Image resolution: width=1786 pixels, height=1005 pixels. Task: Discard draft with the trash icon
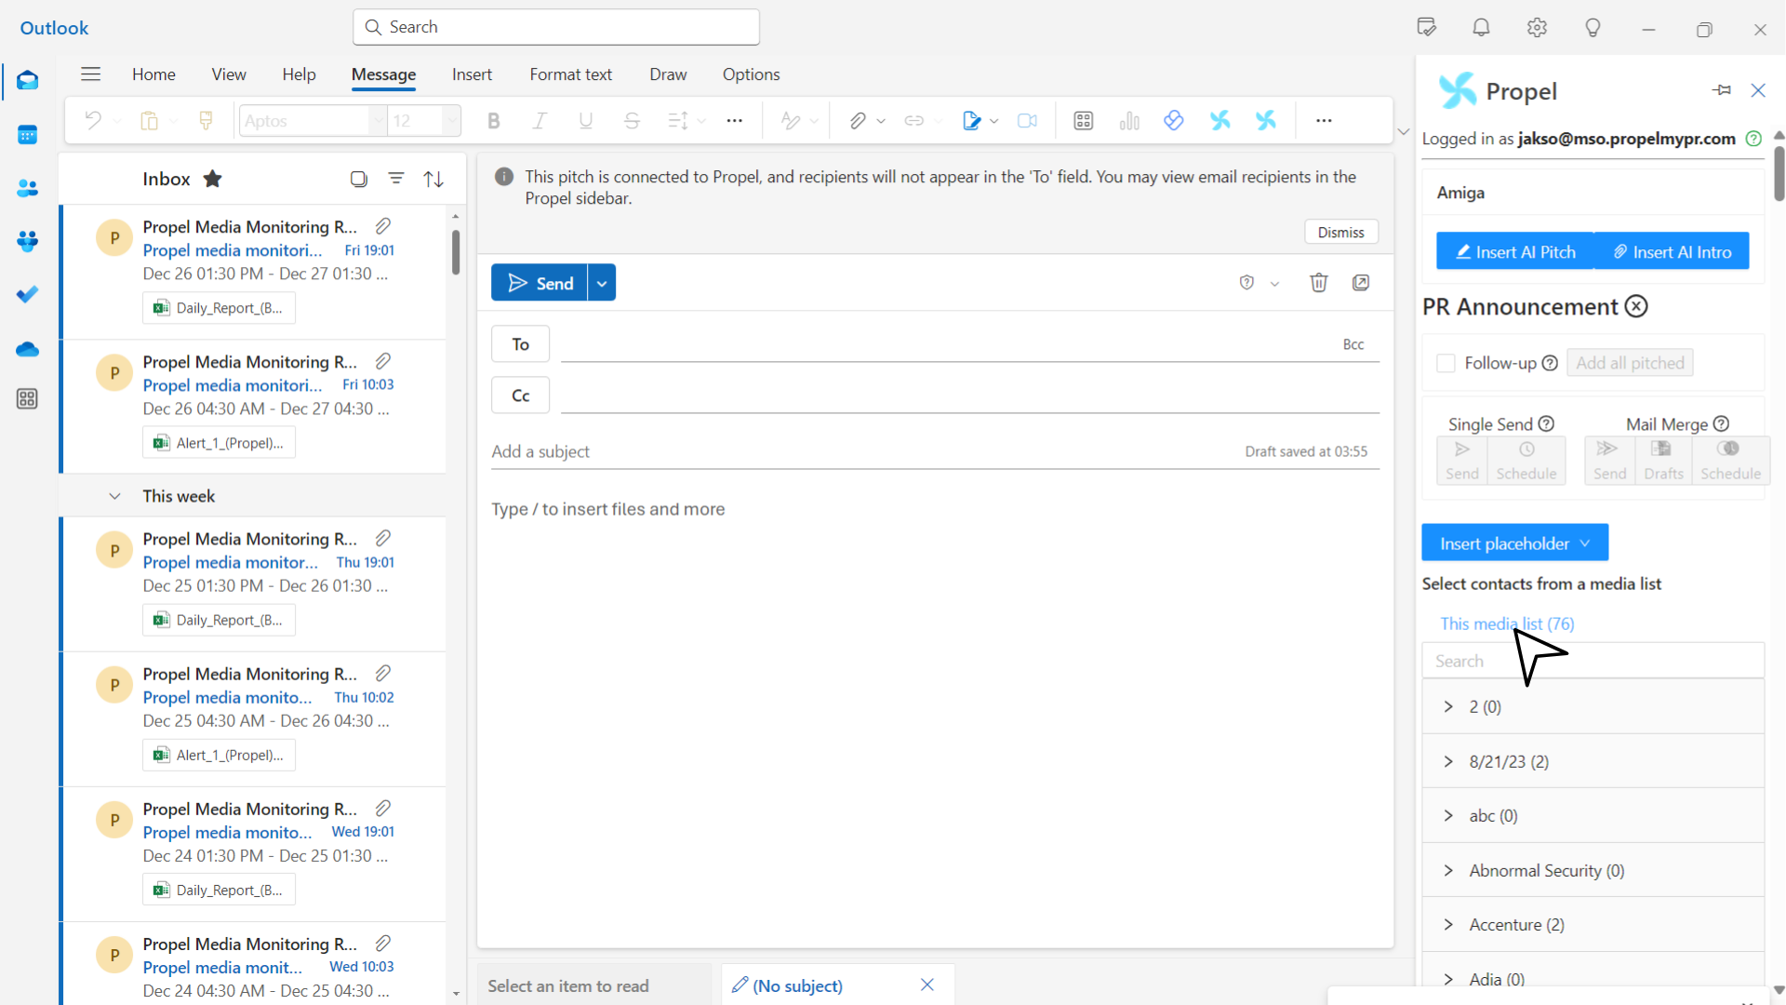pos(1319,283)
